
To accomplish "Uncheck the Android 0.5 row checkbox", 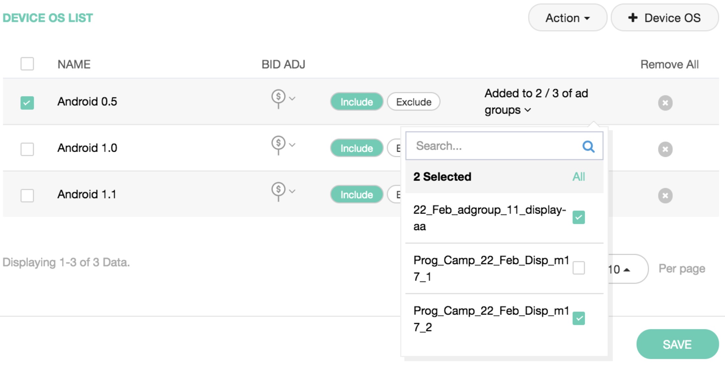I will (27, 103).
